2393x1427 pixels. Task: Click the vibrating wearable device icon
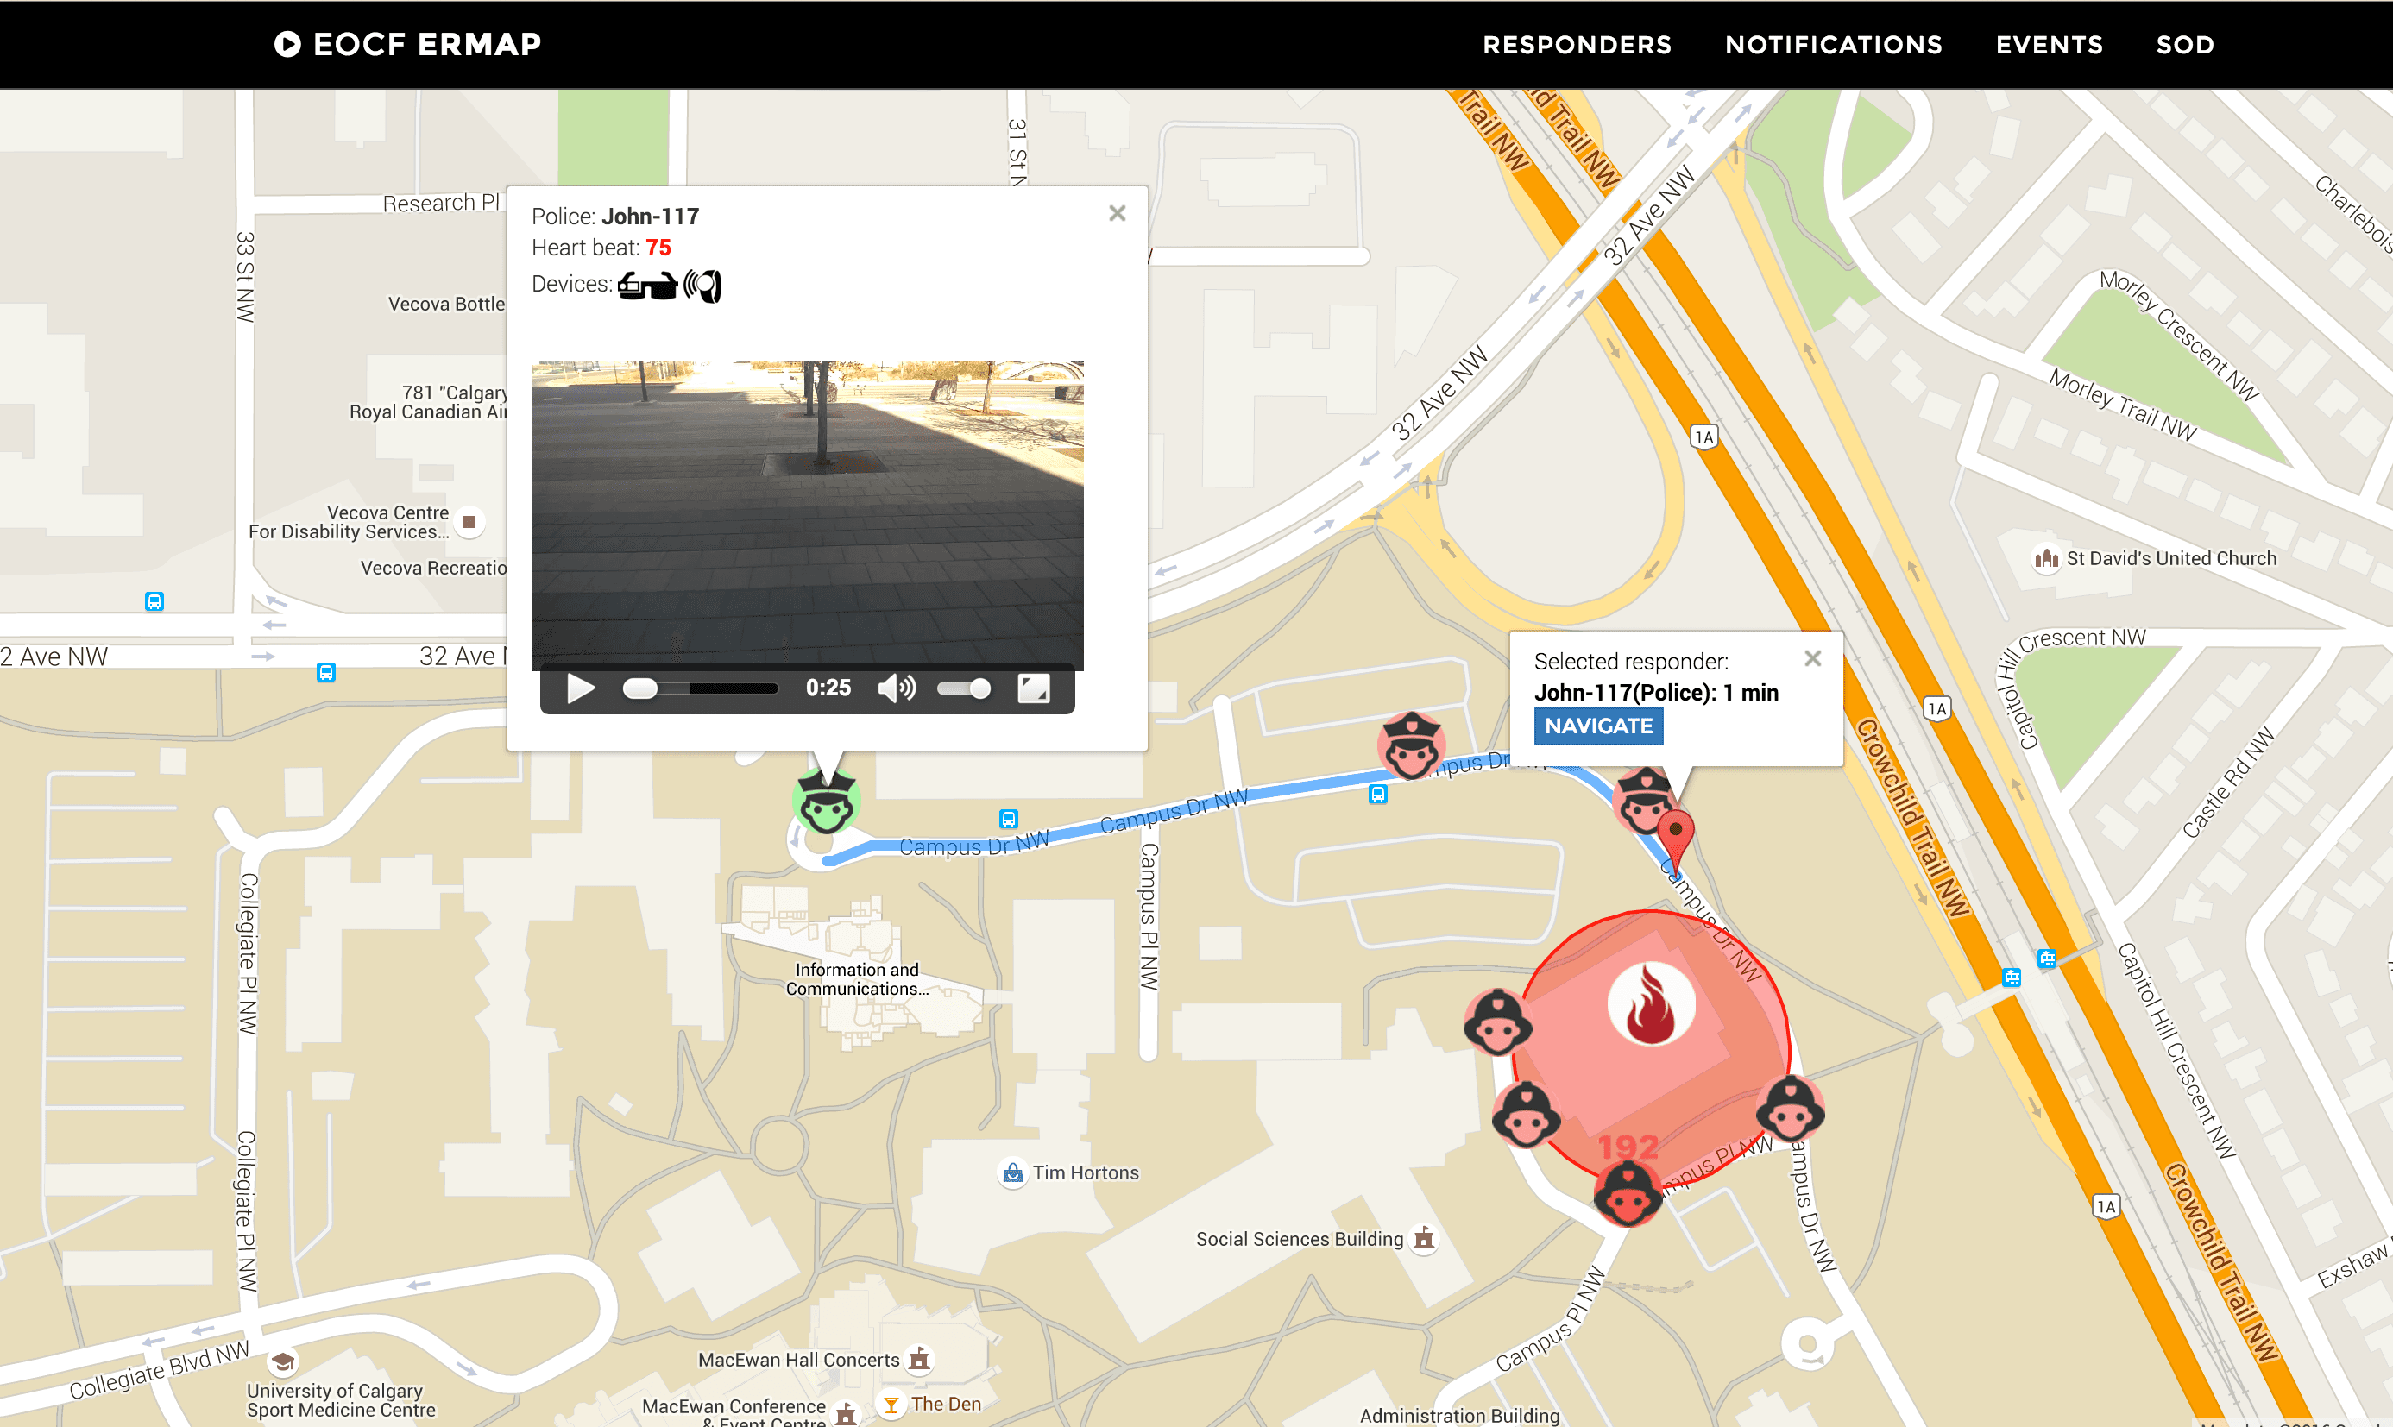pyautogui.click(x=703, y=286)
